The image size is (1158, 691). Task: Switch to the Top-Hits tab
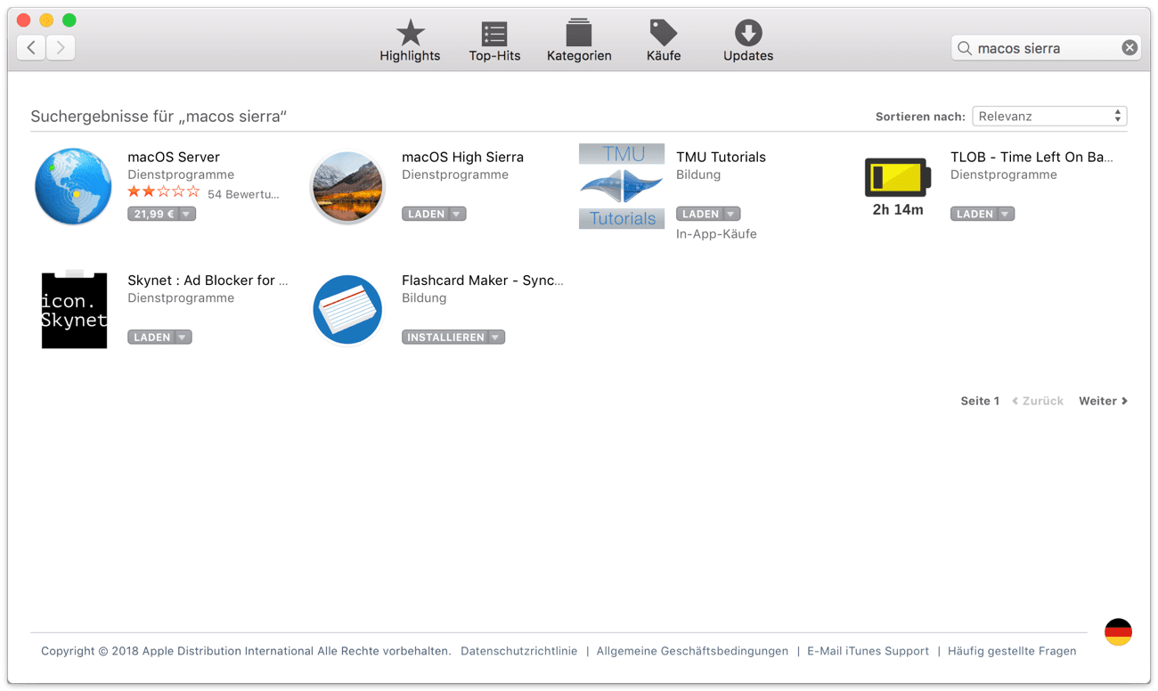(x=494, y=41)
